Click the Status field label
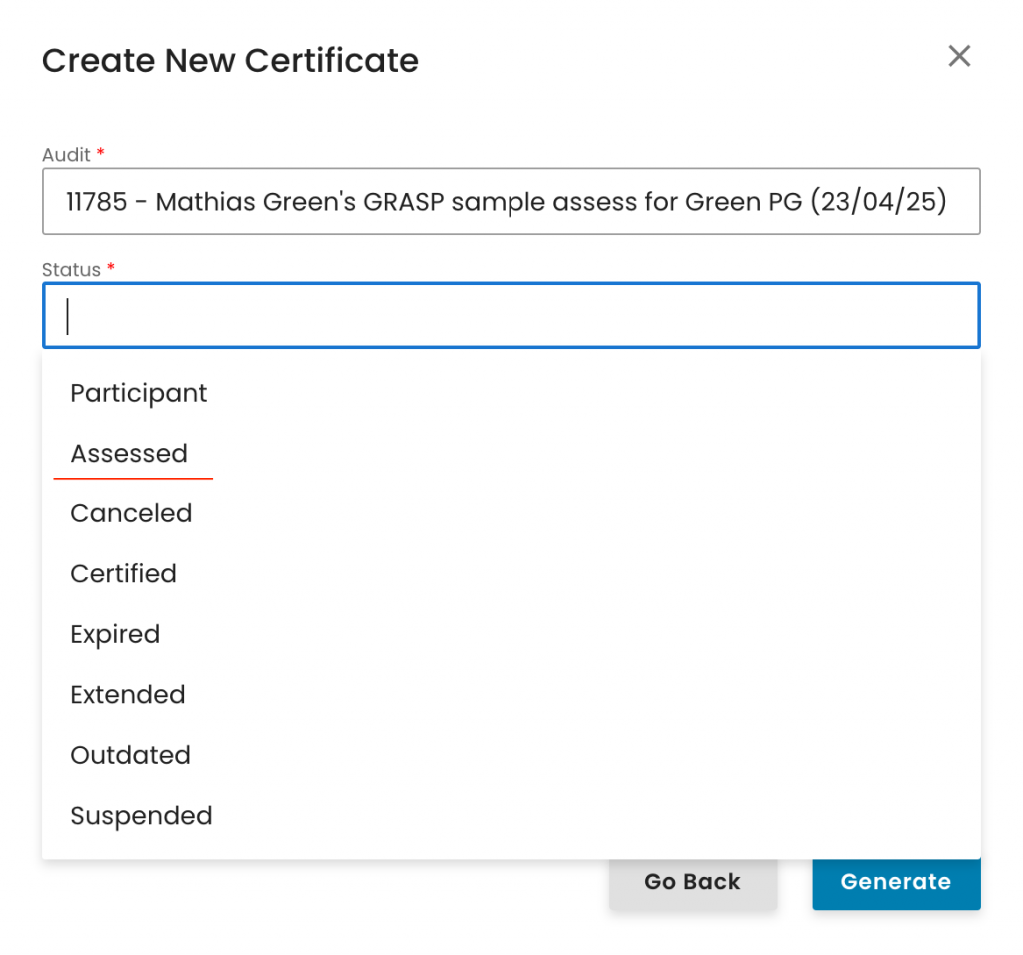Viewport: 1023px width, 955px height. click(71, 270)
